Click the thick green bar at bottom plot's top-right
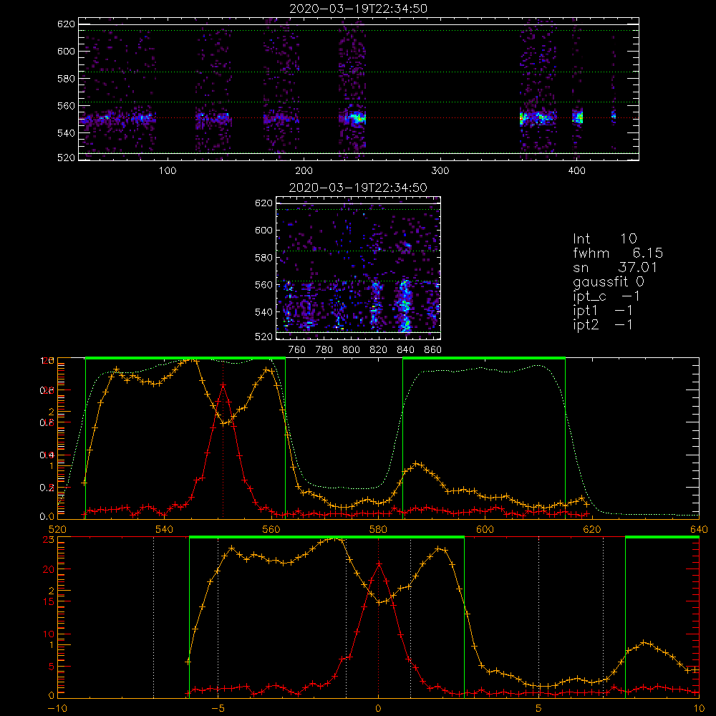This screenshot has width=716, height=716. coord(662,538)
